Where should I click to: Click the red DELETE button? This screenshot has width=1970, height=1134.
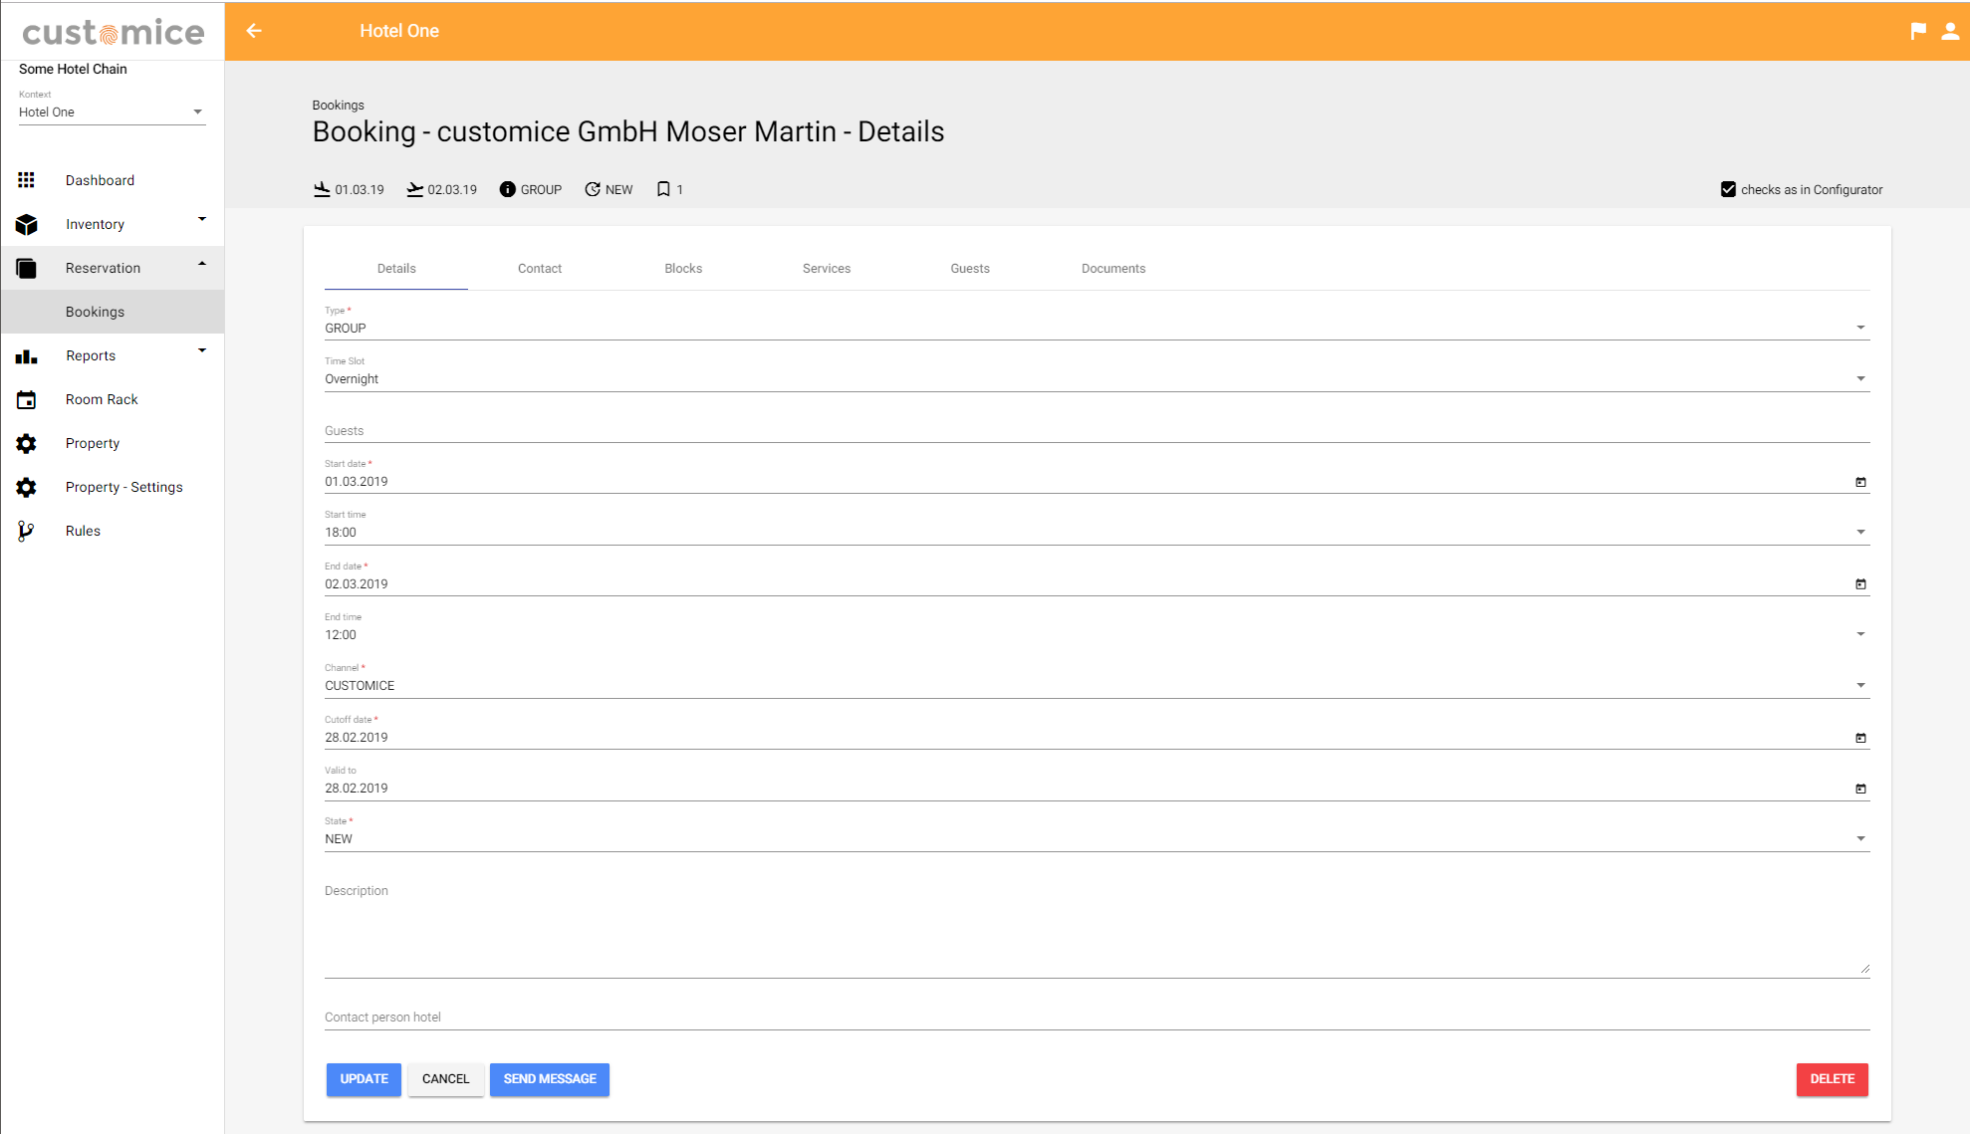point(1833,1079)
